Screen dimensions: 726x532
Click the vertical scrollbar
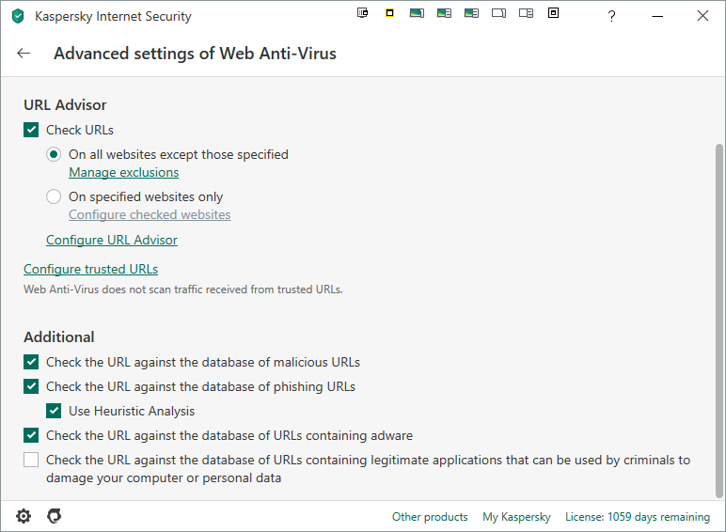tap(719, 320)
